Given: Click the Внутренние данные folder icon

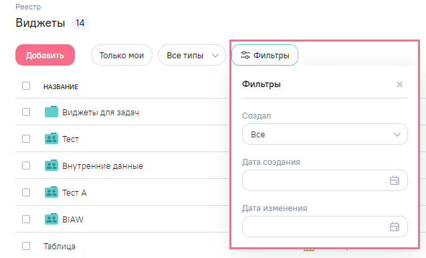Looking at the screenshot, I should coord(51,166).
